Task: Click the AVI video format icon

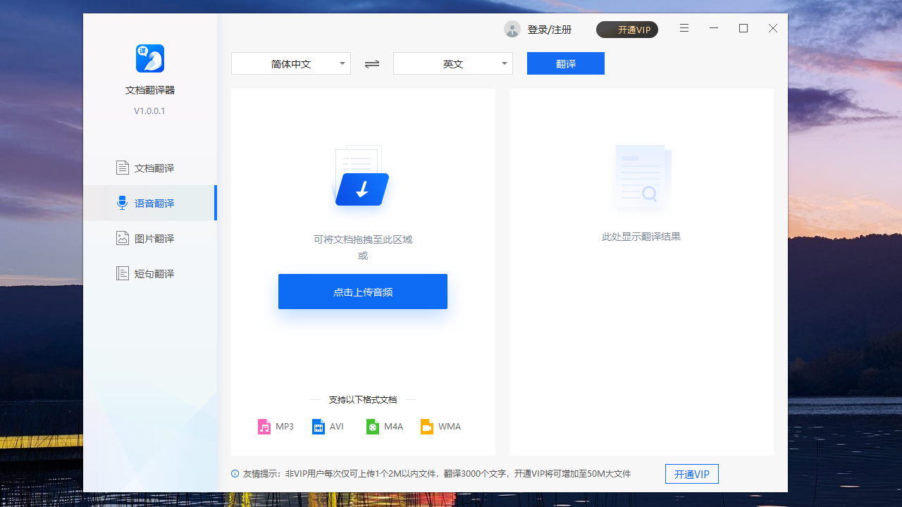Action: click(319, 426)
